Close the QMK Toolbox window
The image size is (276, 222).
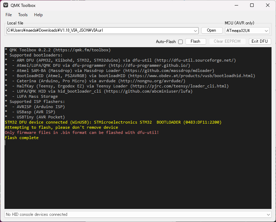268,5
